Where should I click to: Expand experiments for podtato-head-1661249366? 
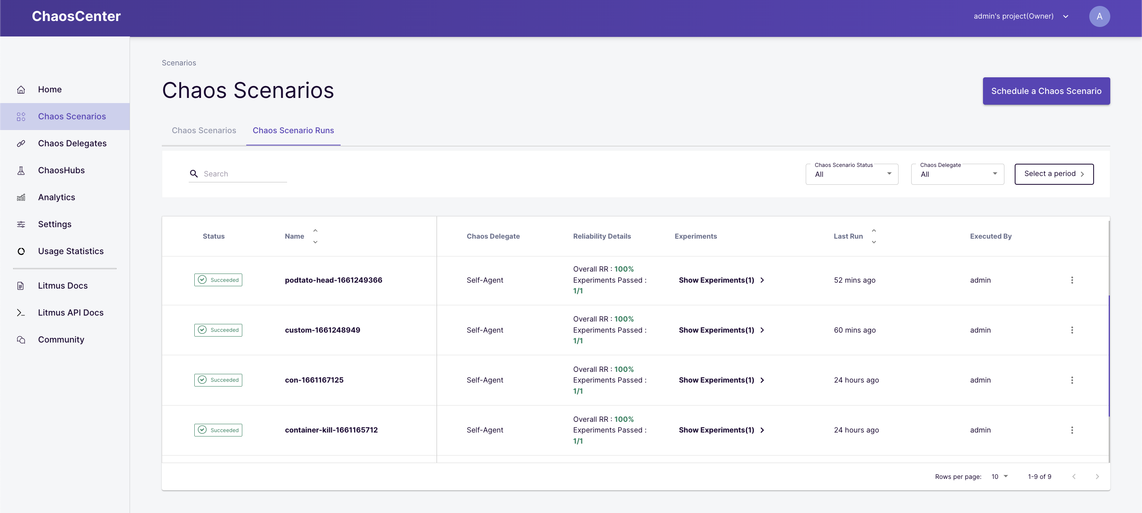721,280
